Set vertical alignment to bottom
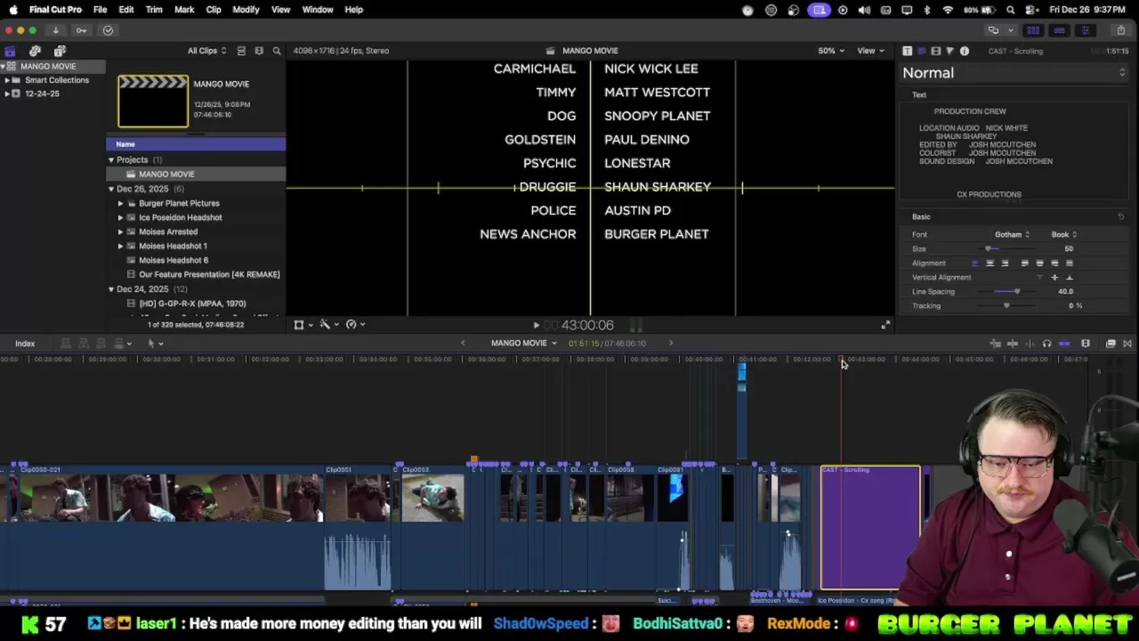This screenshot has width=1139, height=641. [1070, 277]
